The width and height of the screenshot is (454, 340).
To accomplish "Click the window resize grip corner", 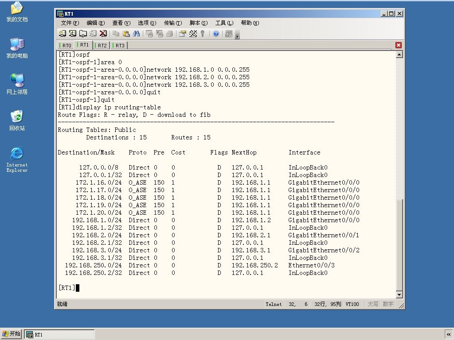I will [x=401, y=305].
